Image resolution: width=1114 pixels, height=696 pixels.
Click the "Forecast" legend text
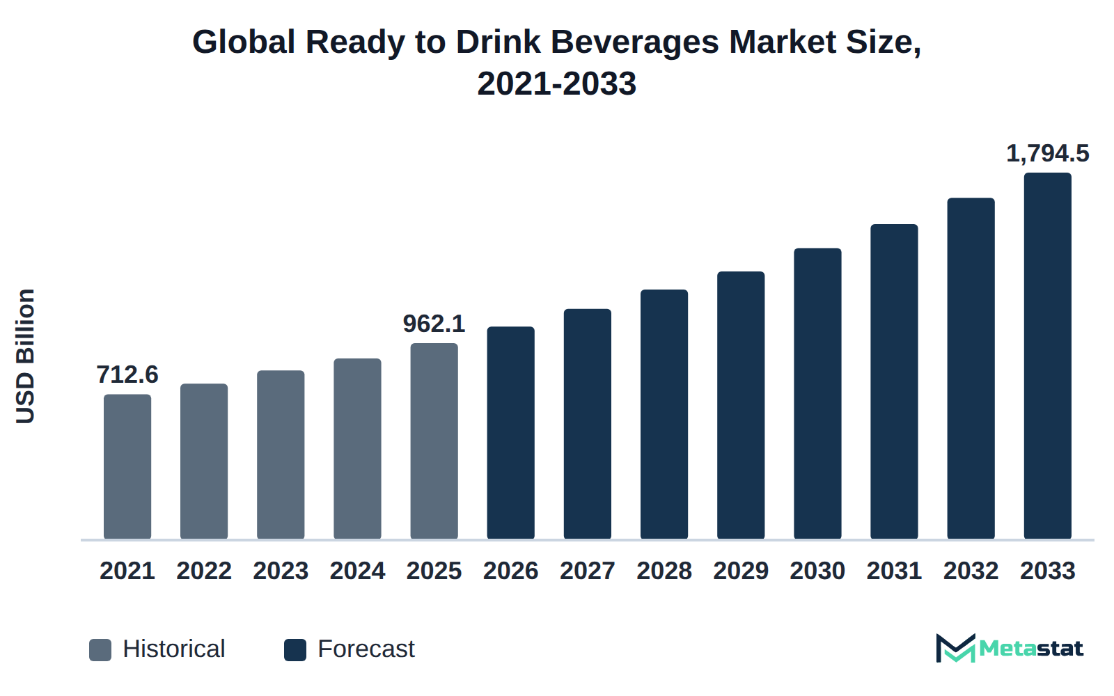(x=366, y=649)
